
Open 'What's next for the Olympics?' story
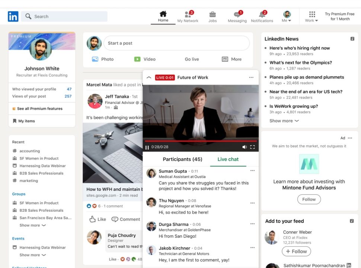click(x=301, y=63)
